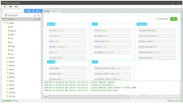Click the blue search button
Image resolution: width=183 pixels, height=104 pixels.
tap(29, 11)
